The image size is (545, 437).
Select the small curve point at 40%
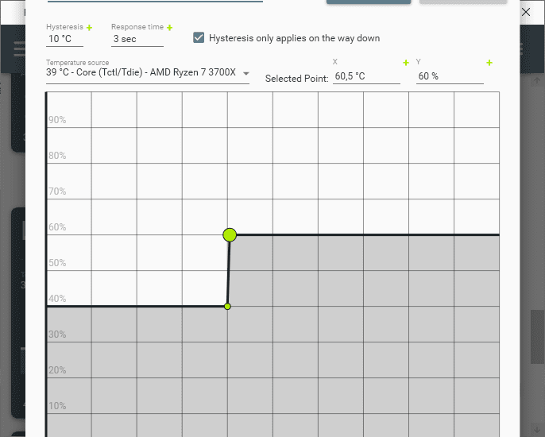click(x=228, y=306)
